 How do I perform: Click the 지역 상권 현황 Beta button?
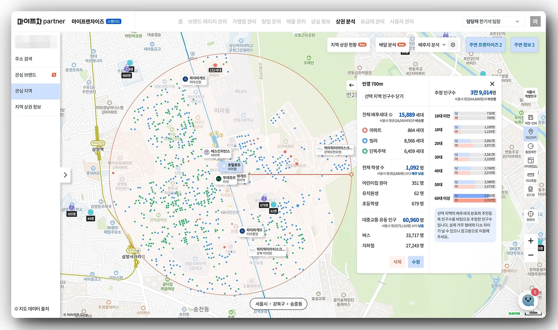click(x=348, y=45)
